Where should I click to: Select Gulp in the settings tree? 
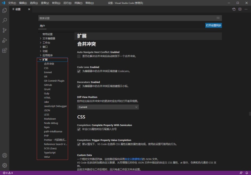47,93
